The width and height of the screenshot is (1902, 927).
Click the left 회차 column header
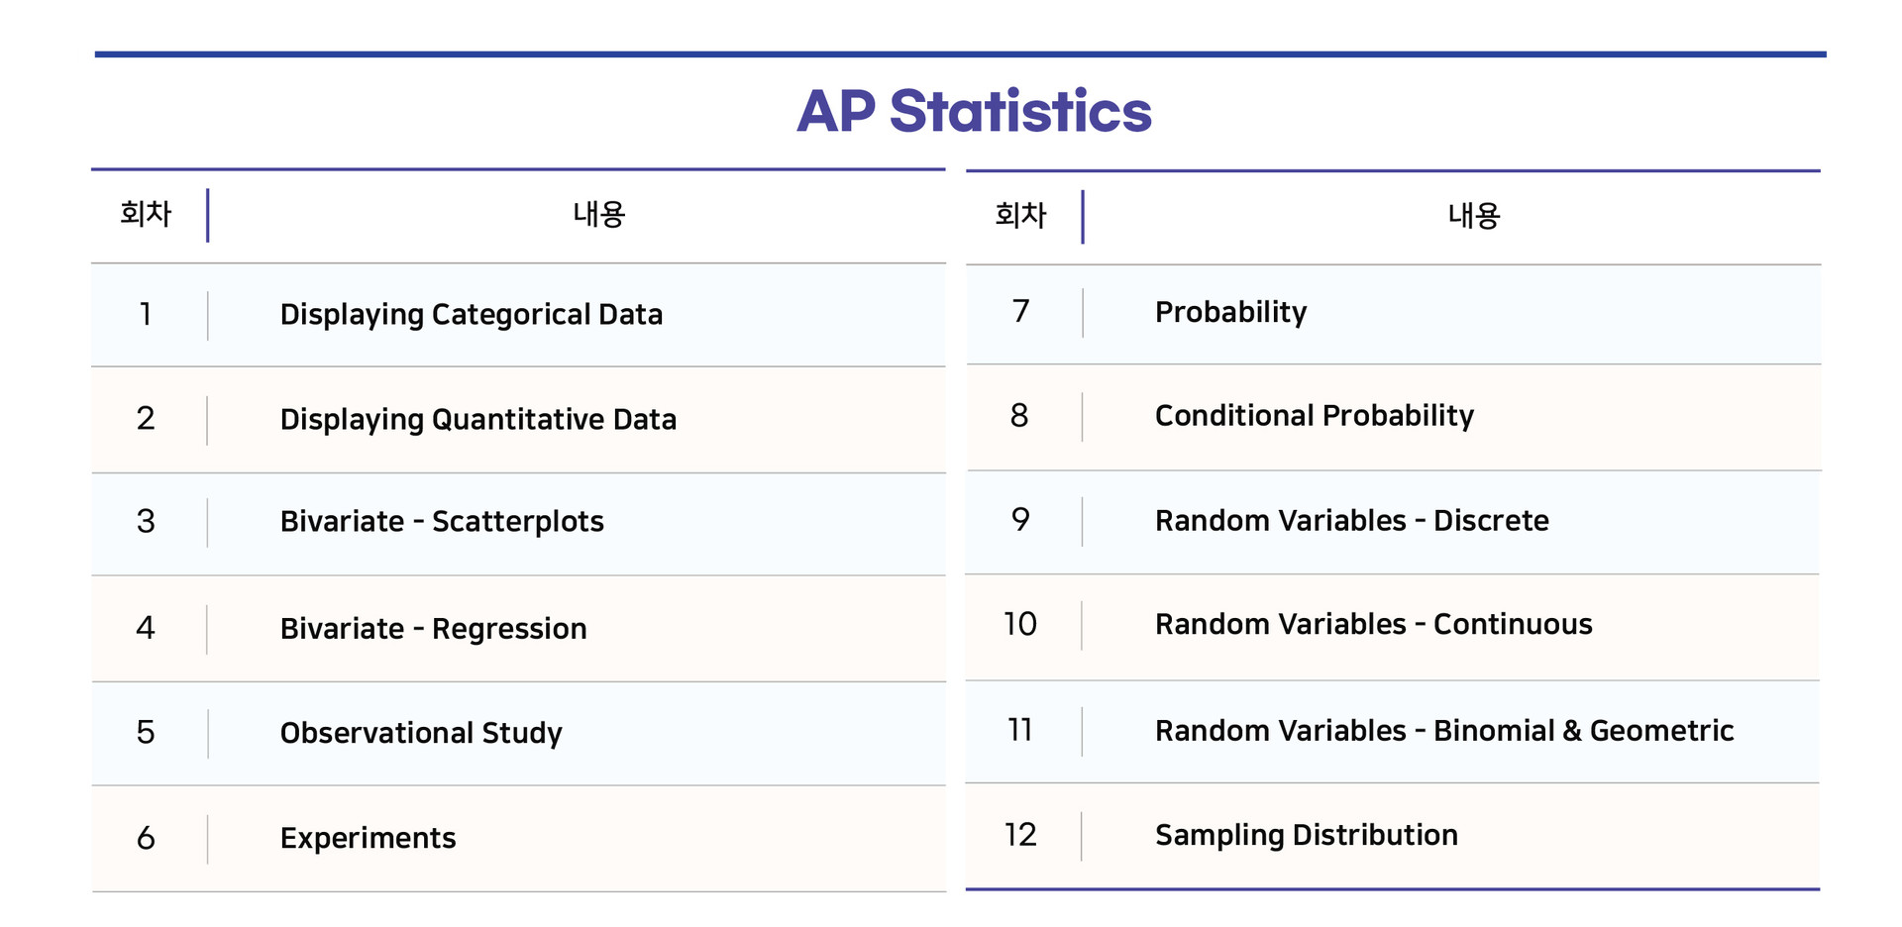click(x=146, y=214)
